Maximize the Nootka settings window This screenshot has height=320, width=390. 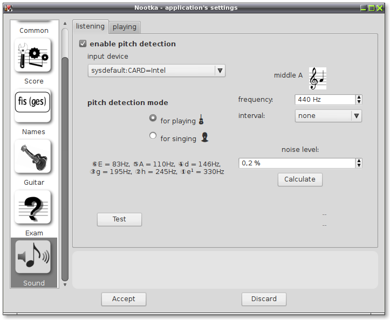click(x=372, y=8)
